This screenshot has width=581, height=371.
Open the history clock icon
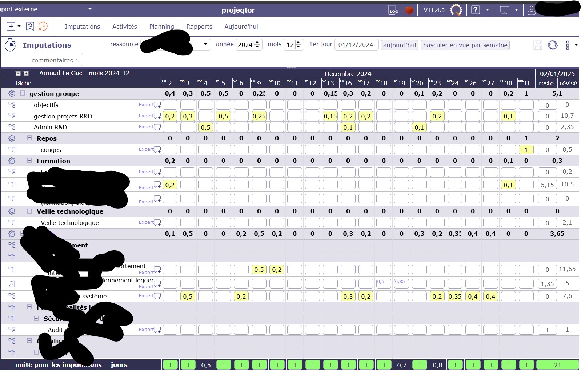43,26
